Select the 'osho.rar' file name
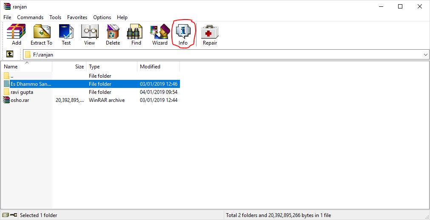Image resolution: width=430 pixels, height=220 pixels. pyautogui.click(x=20, y=100)
